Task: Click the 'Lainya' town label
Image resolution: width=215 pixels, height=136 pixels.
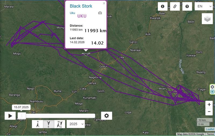Action: pyautogui.click(x=92, y=83)
